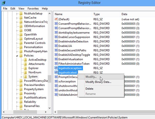The height and width of the screenshot is (119, 155).
Task: Click the EnableUIADesktopToggle DWORD icon
Action: pyautogui.click(x=56, y=55)
